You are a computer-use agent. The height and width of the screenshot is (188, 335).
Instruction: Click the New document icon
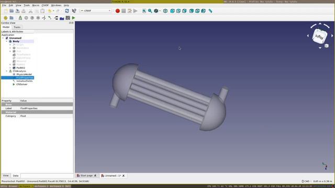pos(6,11)
